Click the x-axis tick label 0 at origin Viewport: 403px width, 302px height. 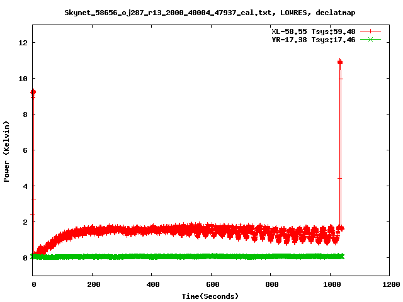coord(34,284)
